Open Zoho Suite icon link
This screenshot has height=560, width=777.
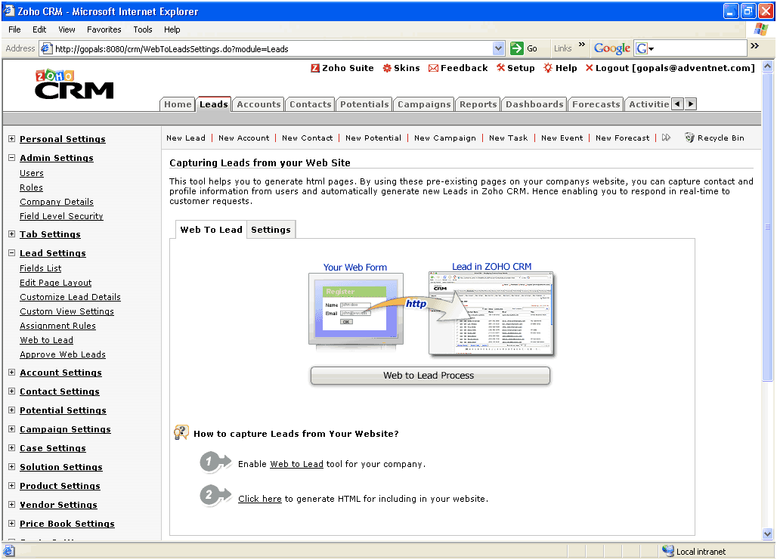[315, 68]
